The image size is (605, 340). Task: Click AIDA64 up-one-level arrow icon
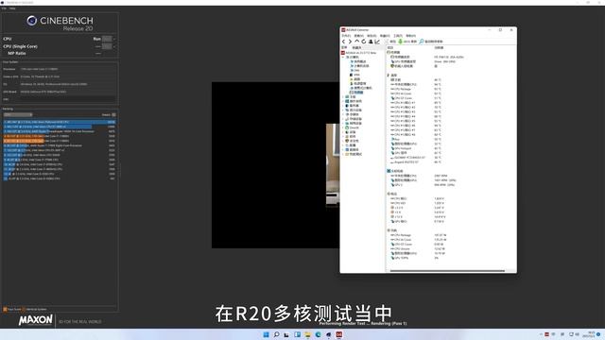pos(357,42)
